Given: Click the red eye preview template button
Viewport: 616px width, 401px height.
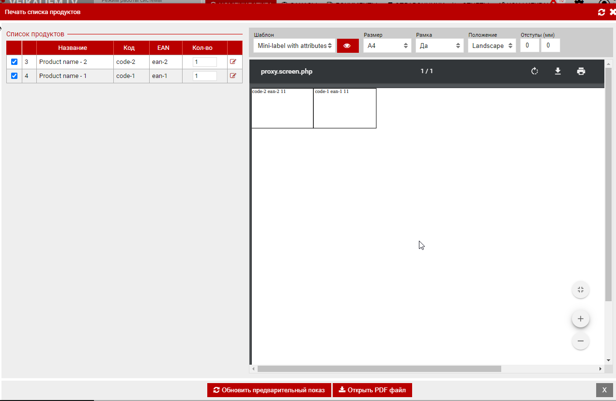Looking at the screenshot, I should click(x=347, y=46).
